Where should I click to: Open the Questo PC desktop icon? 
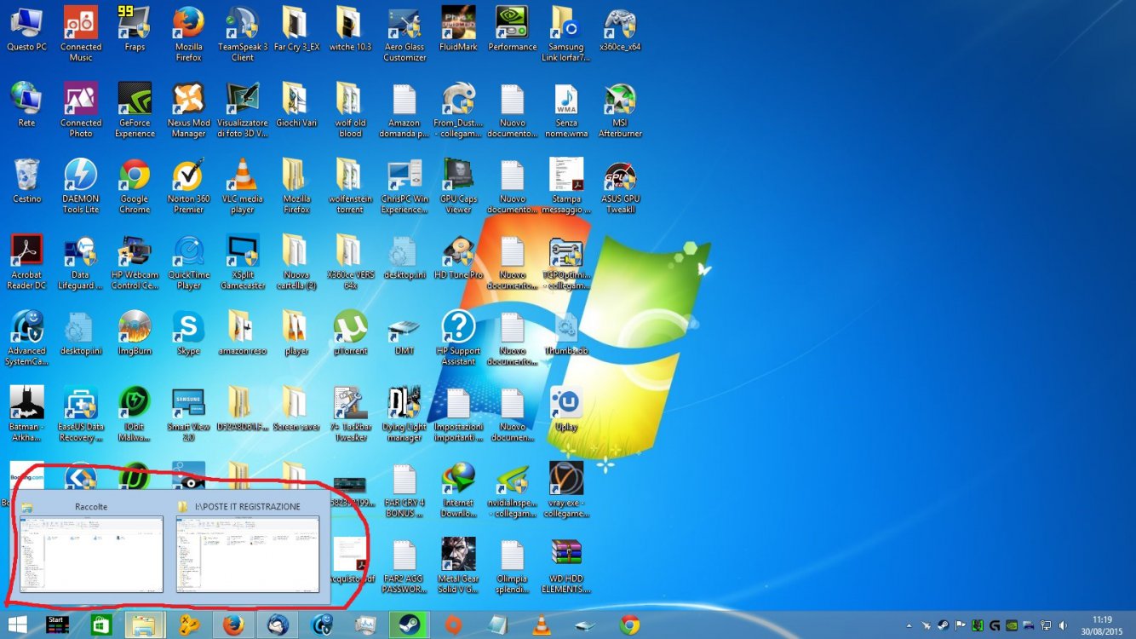(x=26, y=29)
